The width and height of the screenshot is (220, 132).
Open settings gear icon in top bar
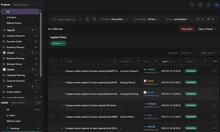pos(217,5)
